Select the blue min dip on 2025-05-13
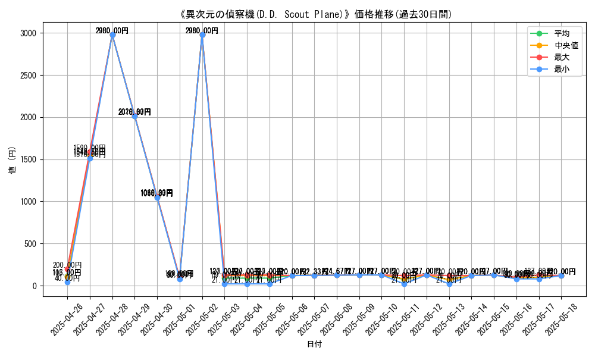Screen dimensions: 595x357 449,284
